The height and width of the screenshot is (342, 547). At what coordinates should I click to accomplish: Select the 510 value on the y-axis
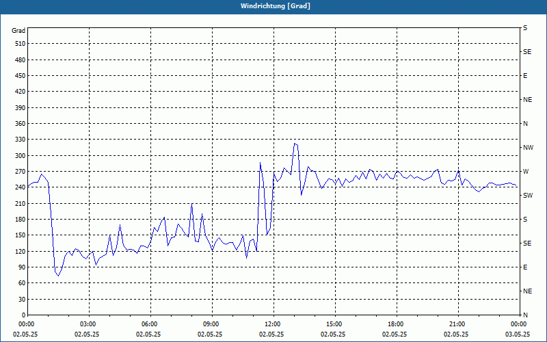tap(21, 44)
